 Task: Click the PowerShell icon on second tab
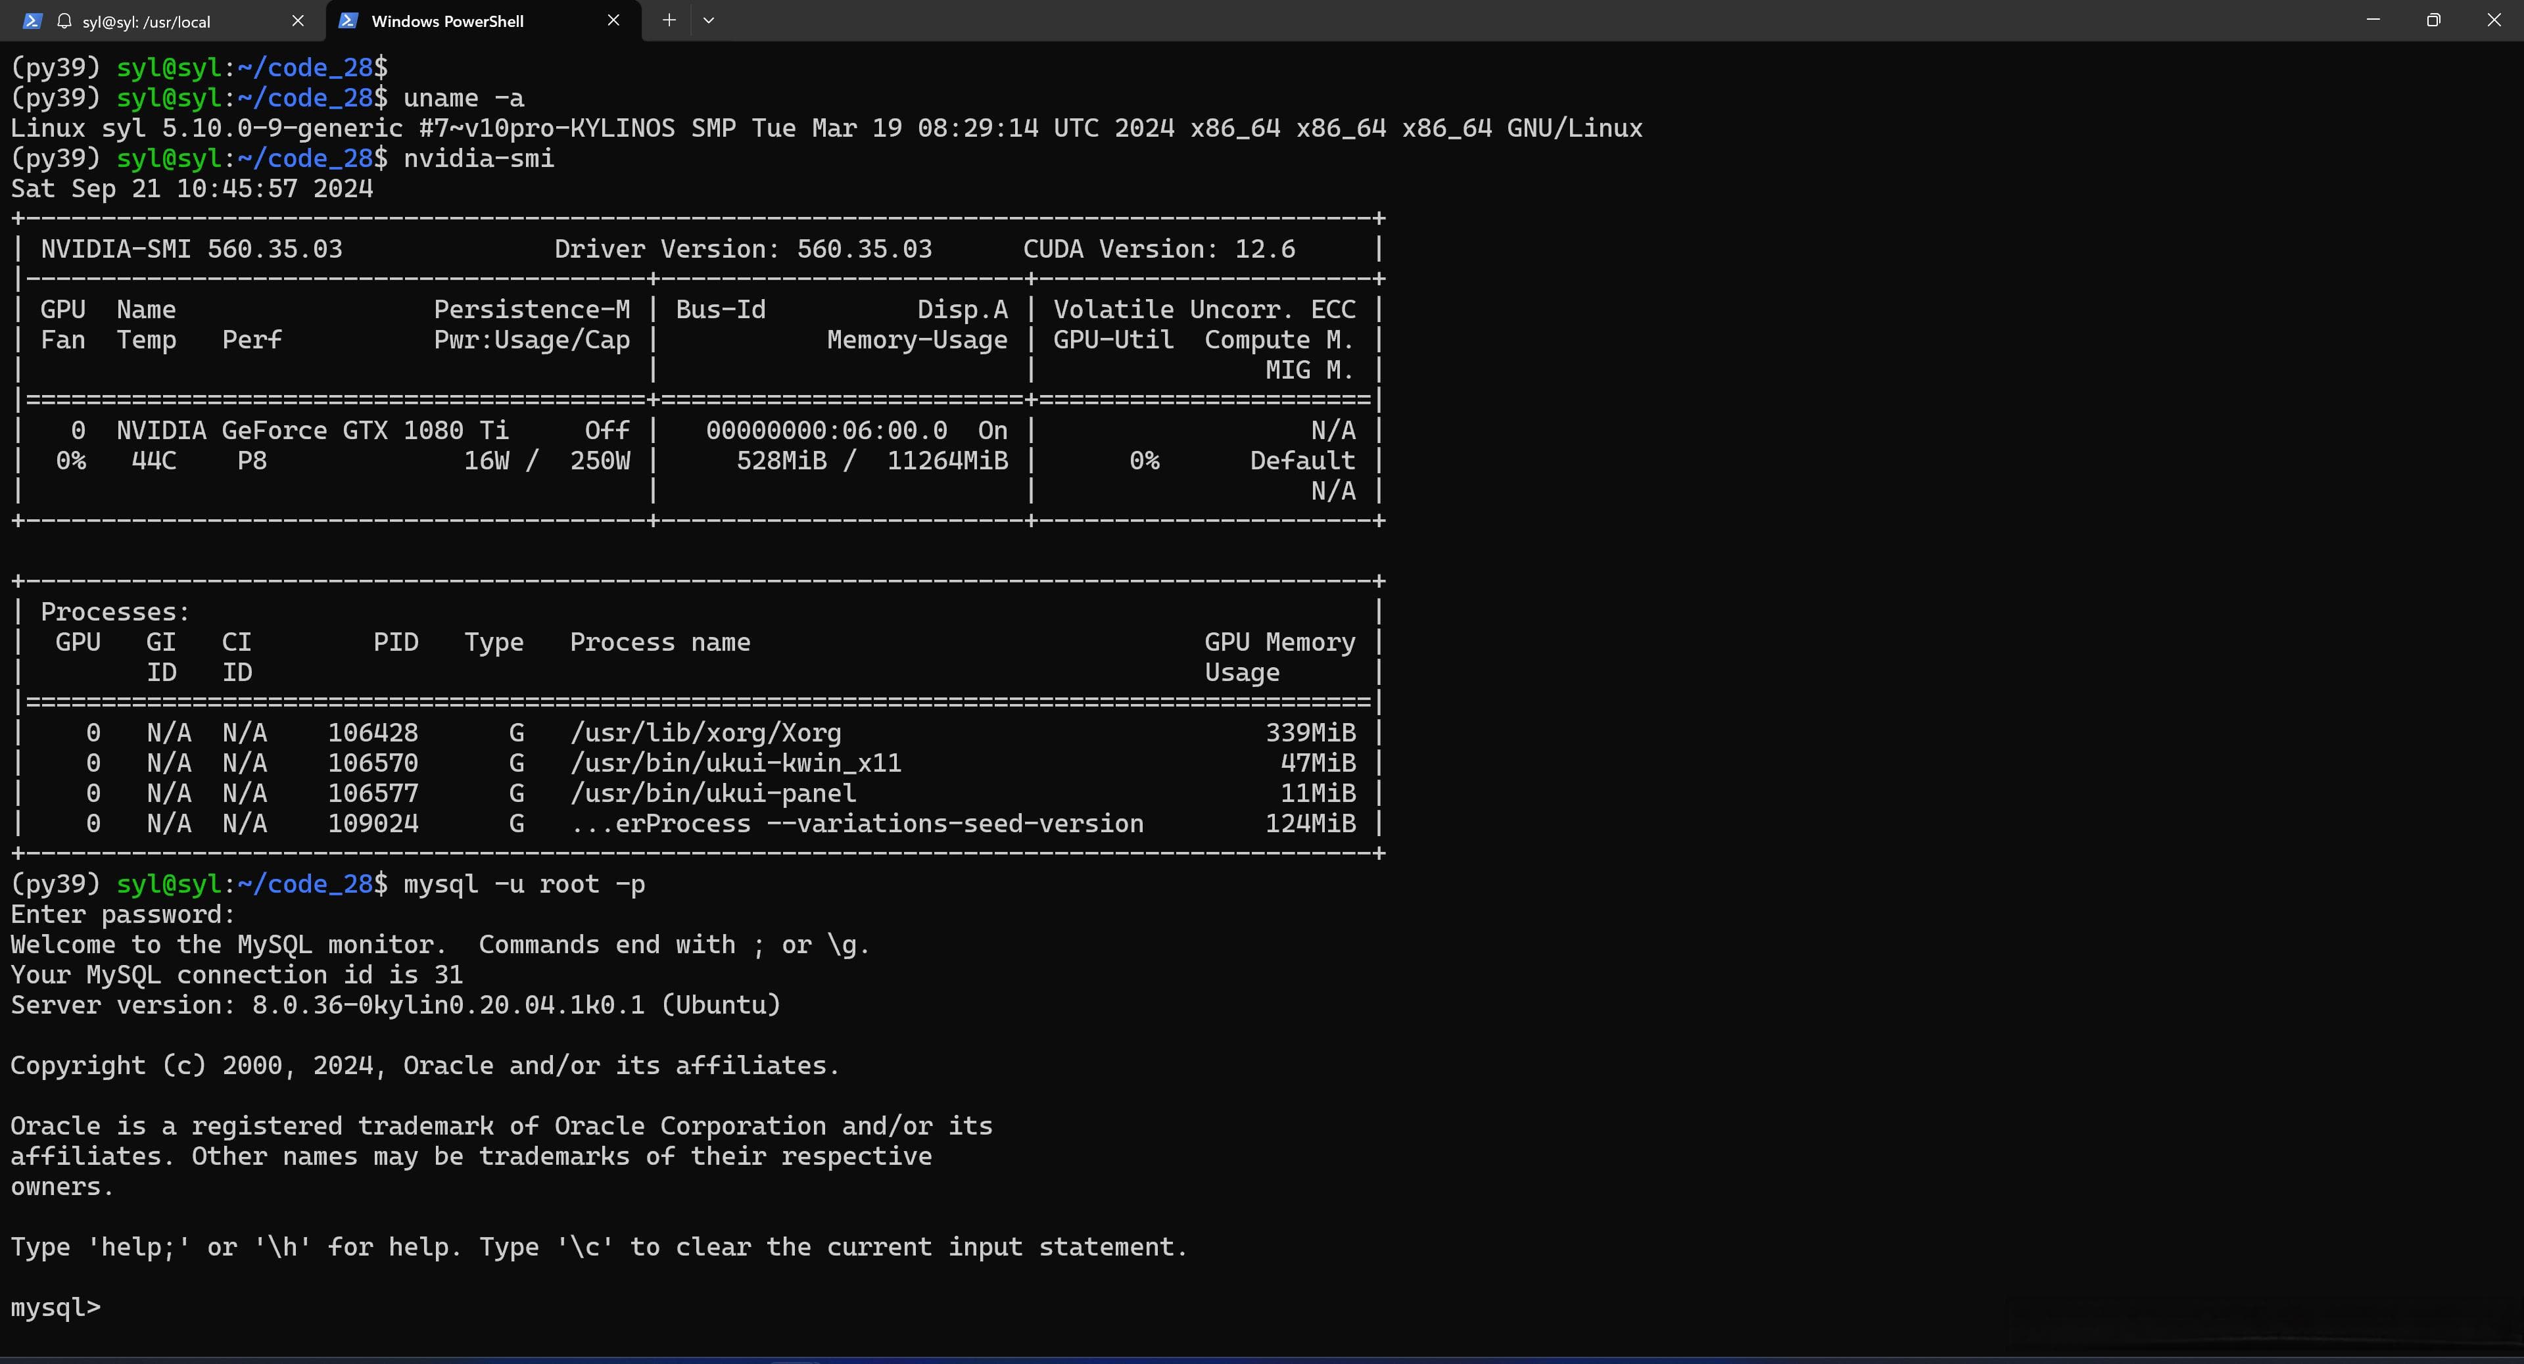[x=348, y=20]
